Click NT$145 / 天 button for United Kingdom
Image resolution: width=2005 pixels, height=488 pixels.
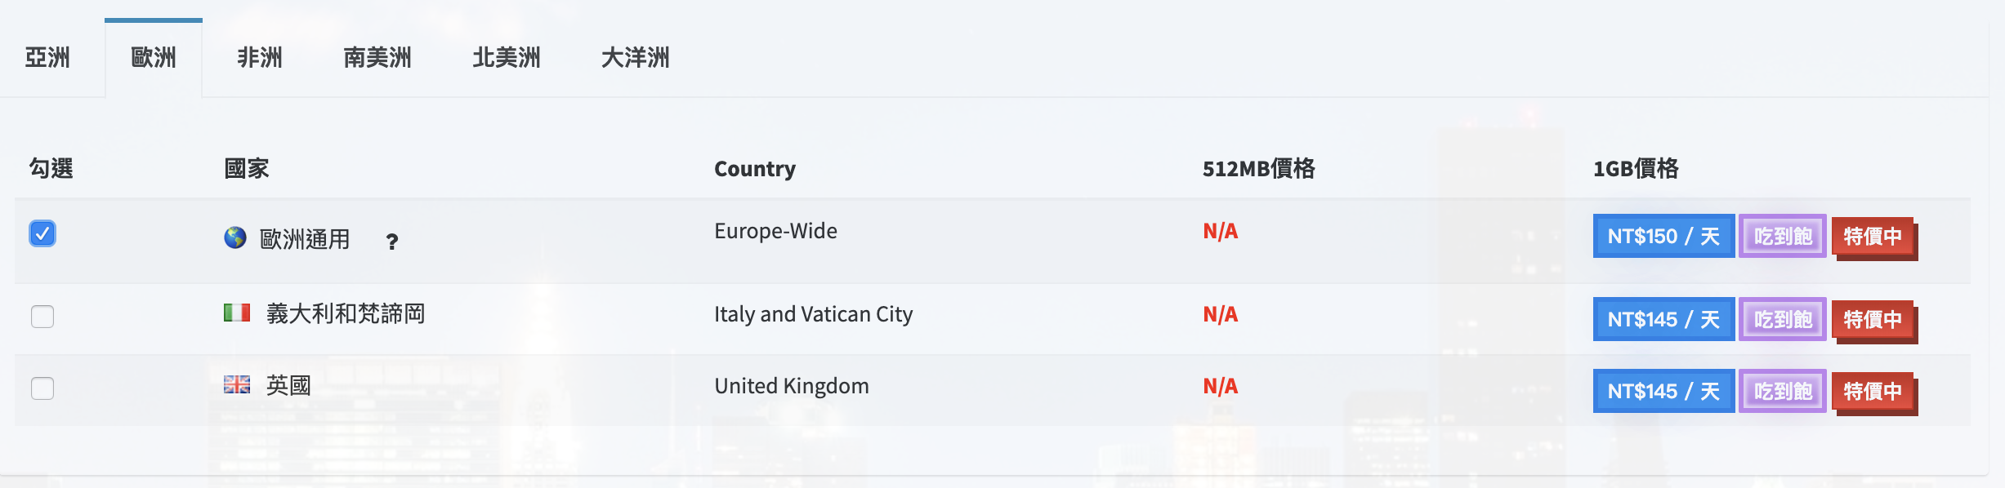click(x=1663, y=391)
